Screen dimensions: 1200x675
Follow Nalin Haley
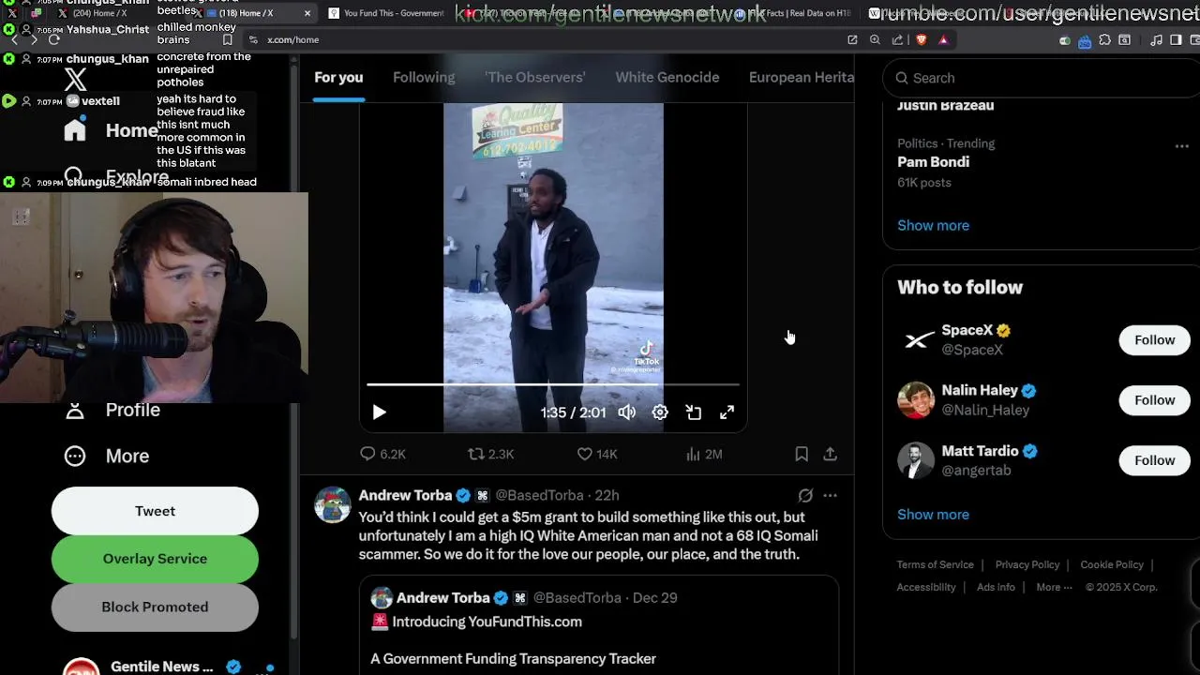[x=1154, y=400]
